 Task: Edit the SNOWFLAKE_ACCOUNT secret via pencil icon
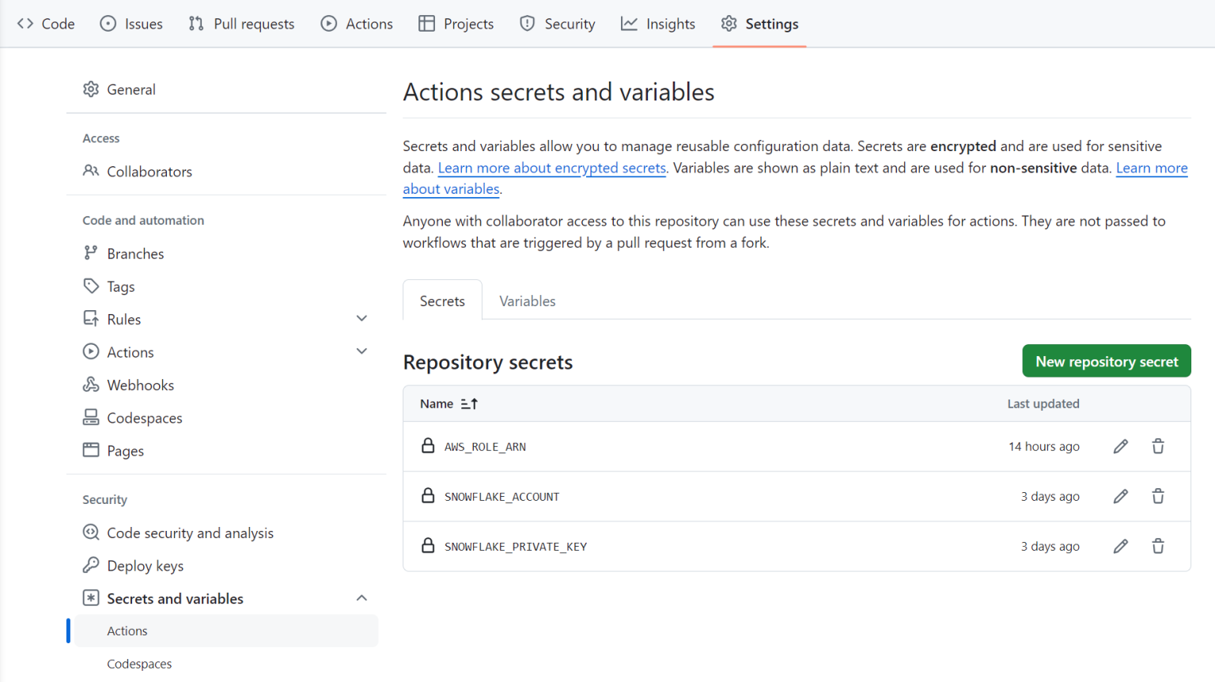pos(1120,496)
